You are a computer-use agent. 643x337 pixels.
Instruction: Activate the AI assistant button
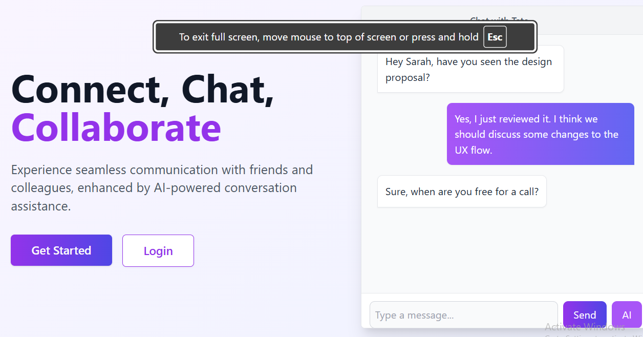tap(627, 314)
